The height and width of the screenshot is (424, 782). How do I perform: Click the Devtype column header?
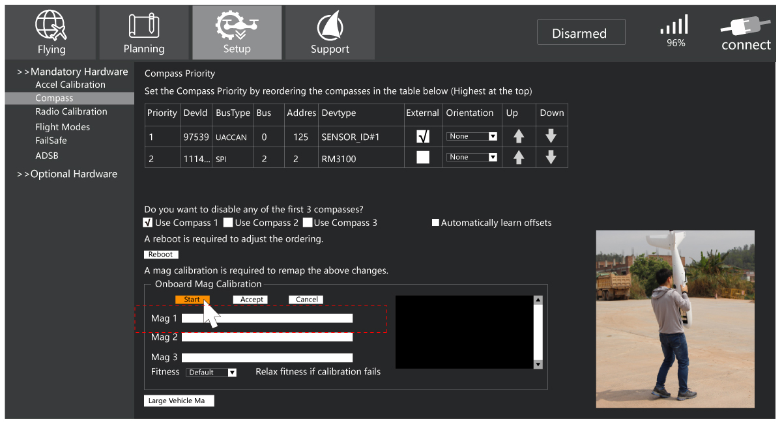361,113
